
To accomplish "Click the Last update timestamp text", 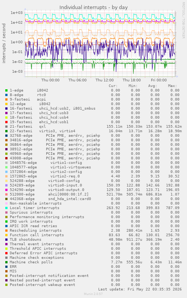I will pyautogui.click(x=140, y=289).
